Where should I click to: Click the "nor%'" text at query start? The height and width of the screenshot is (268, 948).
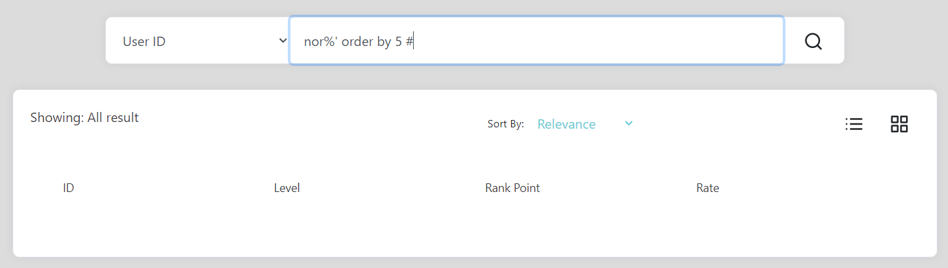point(320,41)
